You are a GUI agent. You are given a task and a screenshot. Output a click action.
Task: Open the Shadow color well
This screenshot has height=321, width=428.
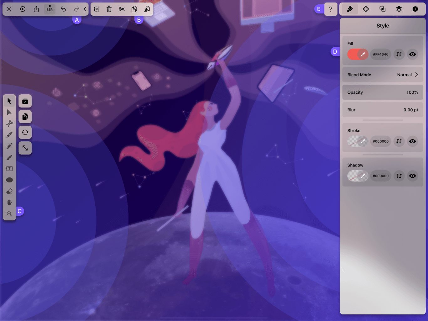(x=353, y=176)
